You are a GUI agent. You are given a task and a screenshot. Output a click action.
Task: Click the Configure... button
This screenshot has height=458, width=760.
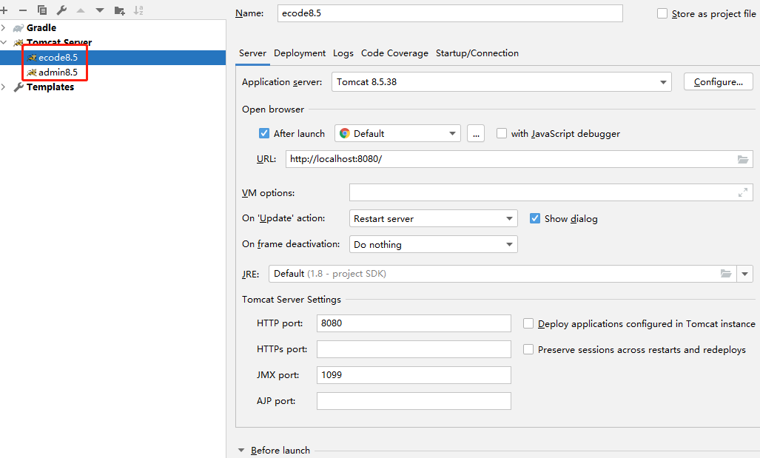(x=719, y=82)
